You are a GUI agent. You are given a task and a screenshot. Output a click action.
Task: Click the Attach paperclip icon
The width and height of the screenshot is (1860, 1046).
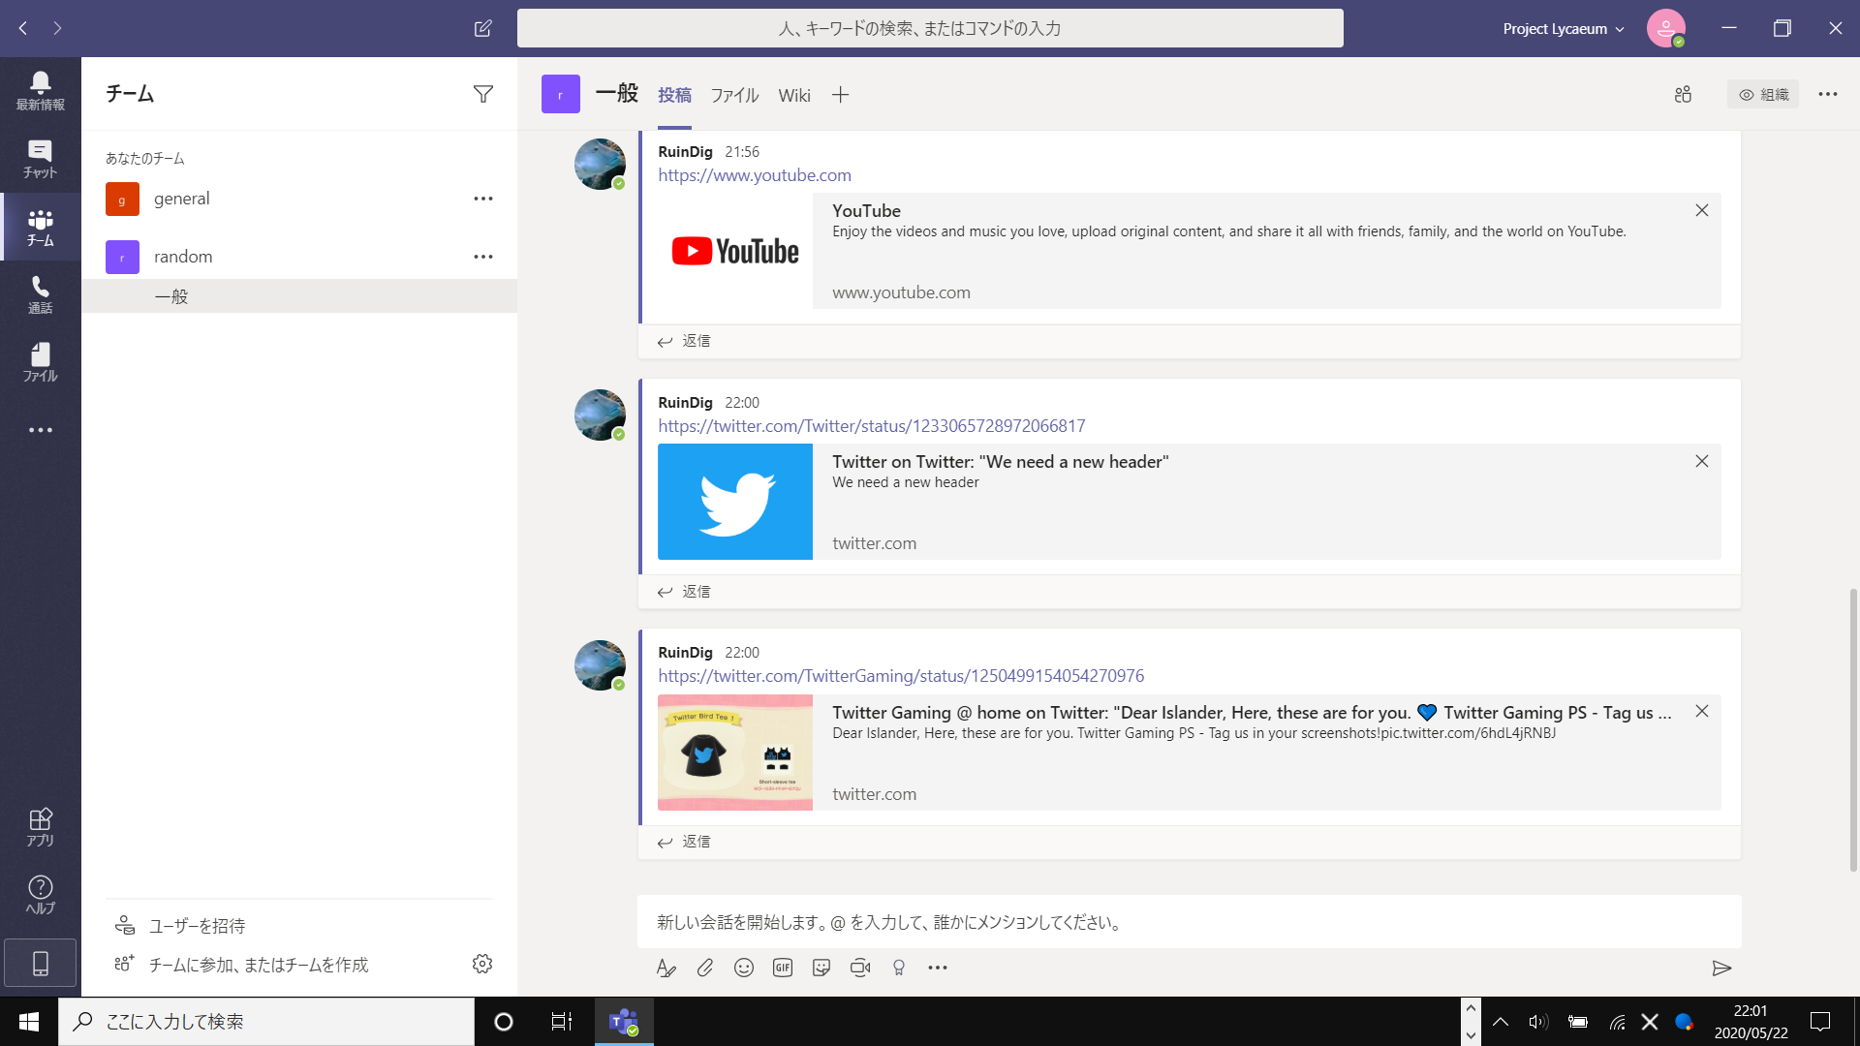tap(705, 968)
